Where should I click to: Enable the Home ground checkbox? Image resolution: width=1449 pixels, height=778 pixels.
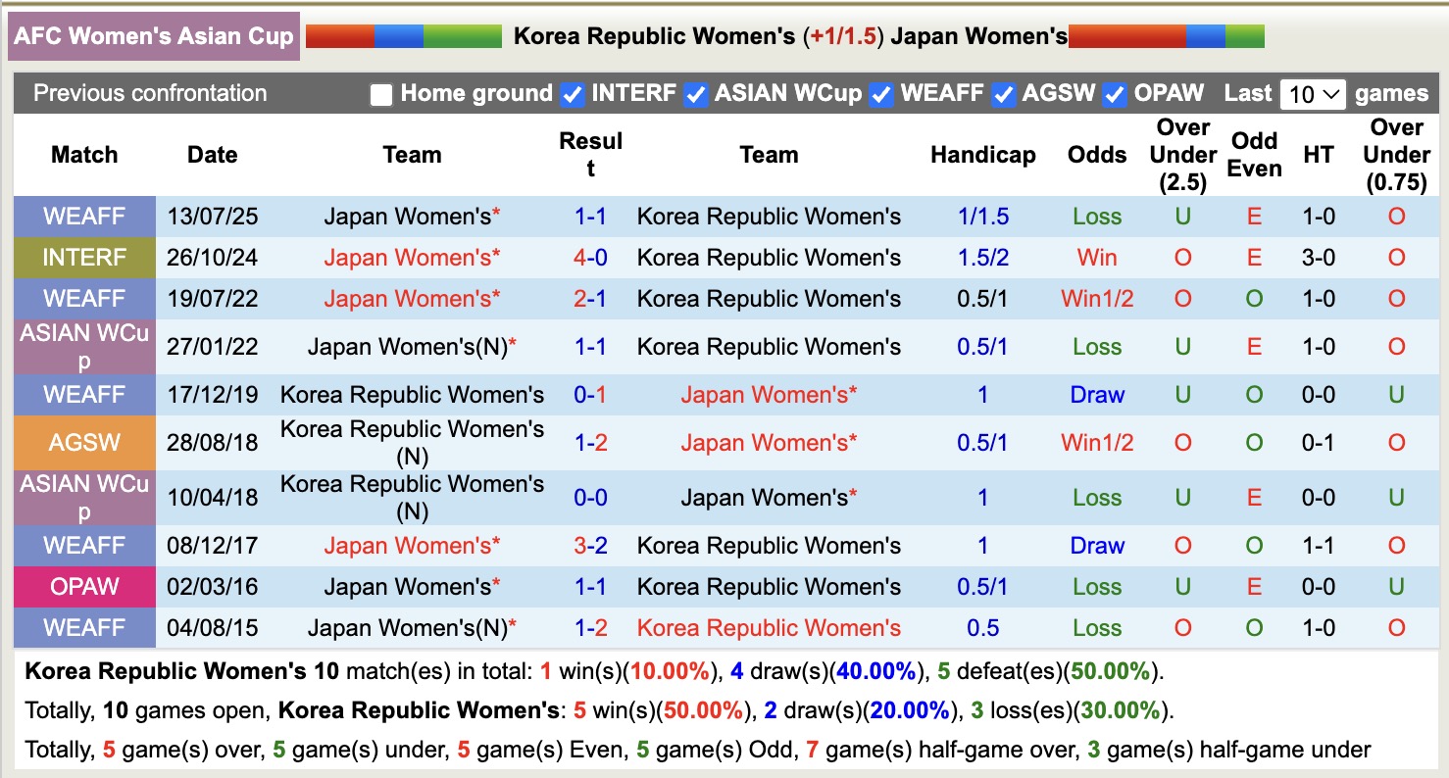[381, 95]
